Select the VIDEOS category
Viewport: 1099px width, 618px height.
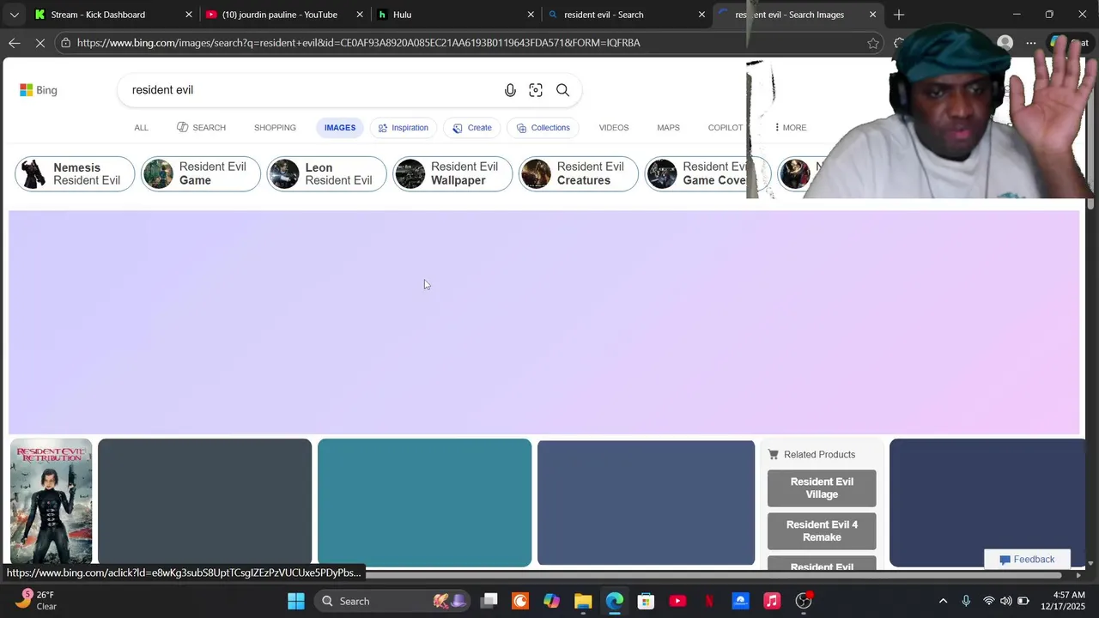coord(614,128)
